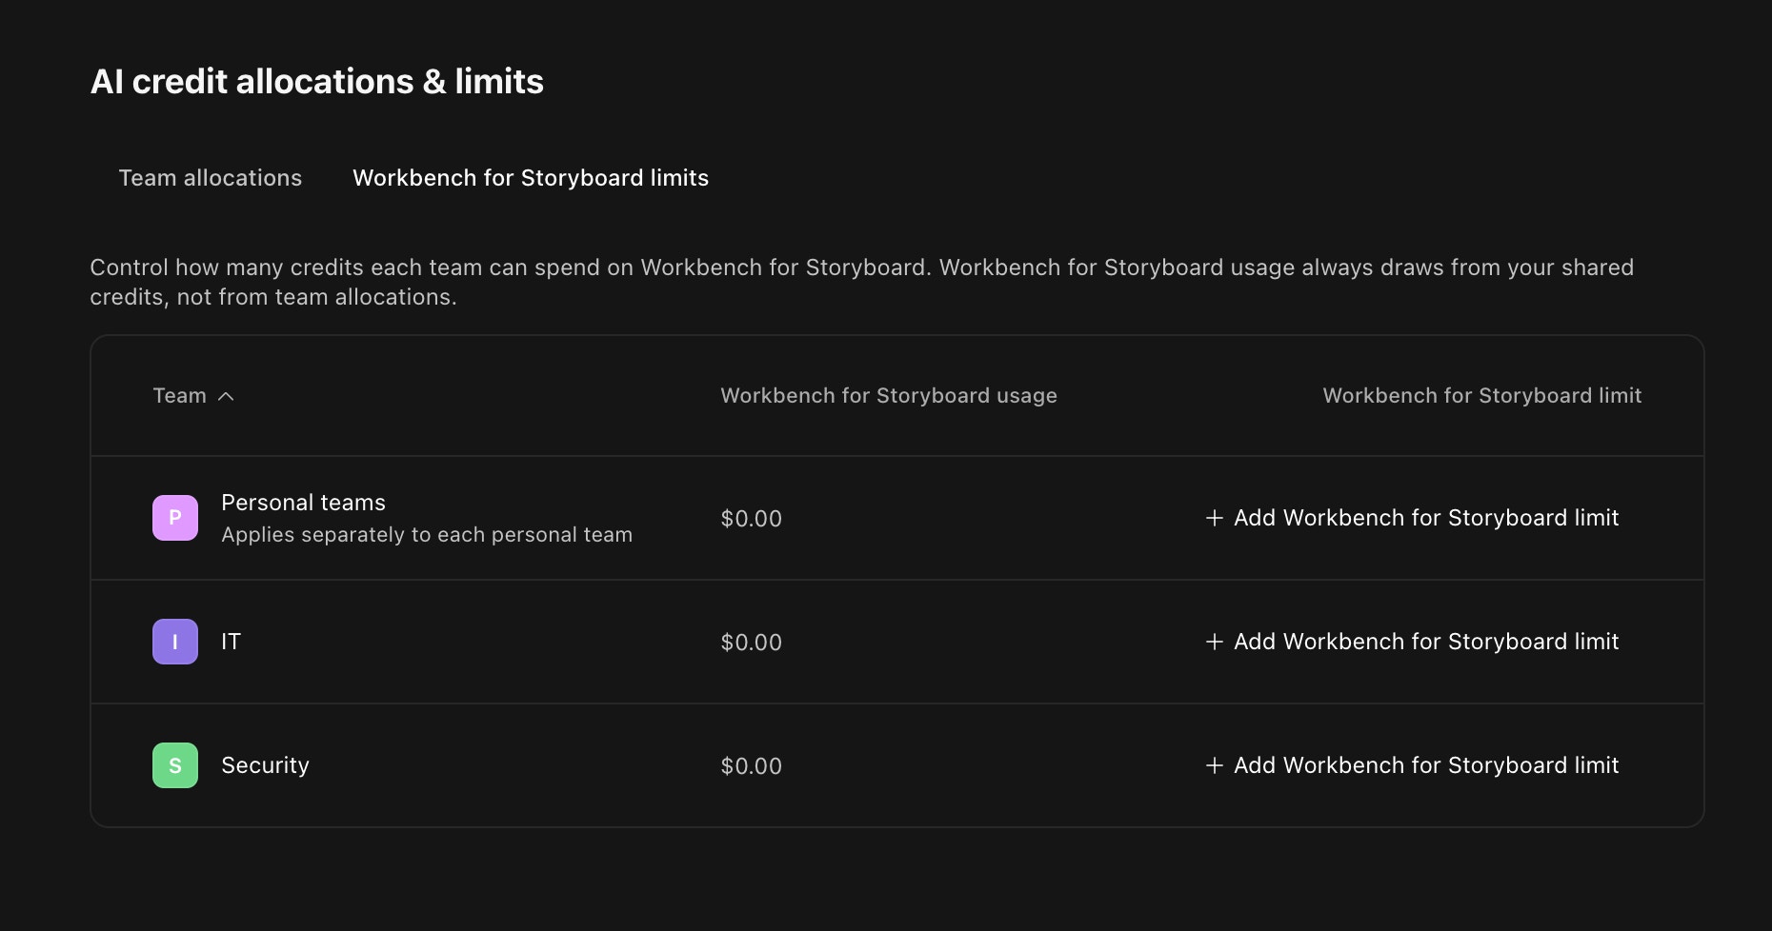
Task: Click the Workbench for Storyboard usage column header
Action: pyautogui.click(x=889, y=395)
